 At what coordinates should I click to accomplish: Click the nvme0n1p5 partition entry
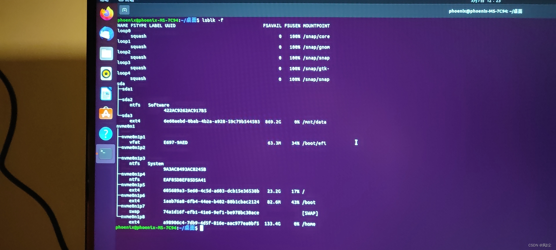coord(133,185)
